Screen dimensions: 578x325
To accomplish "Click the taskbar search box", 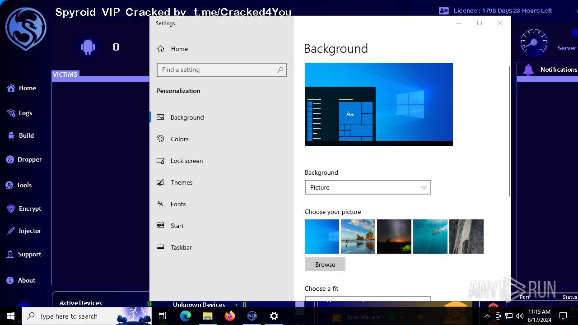I will (87, 316).
